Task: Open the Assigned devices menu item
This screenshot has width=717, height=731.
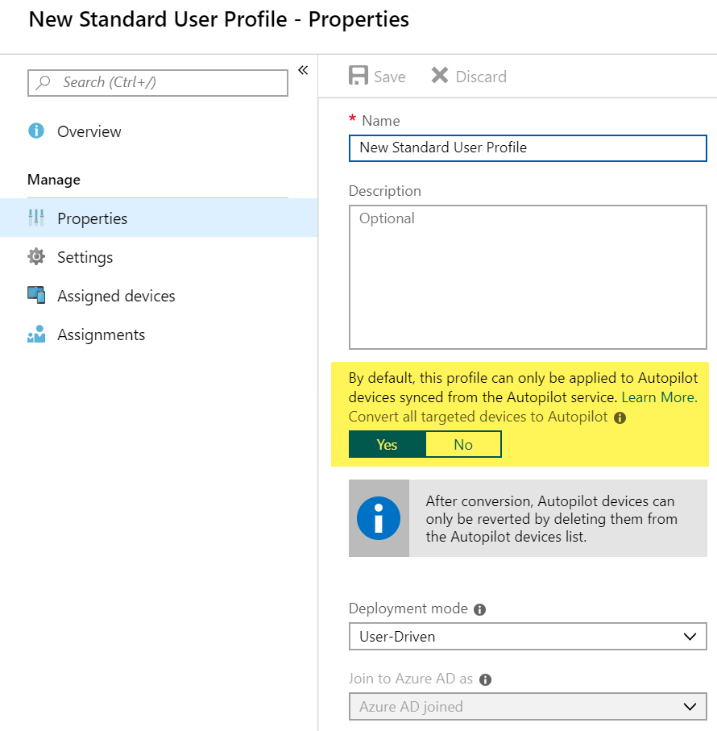Action: (116, 296)
